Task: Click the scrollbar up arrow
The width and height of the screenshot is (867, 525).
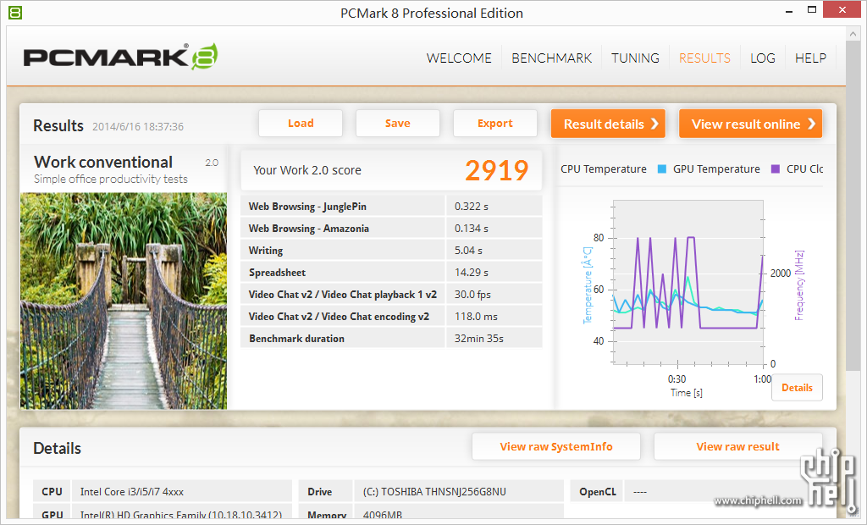Action: pyautogui.click(x=852, y=35)
